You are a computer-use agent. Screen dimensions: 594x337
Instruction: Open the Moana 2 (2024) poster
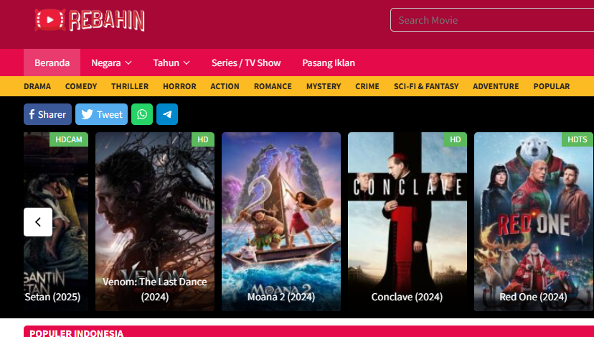pos(281,221)
